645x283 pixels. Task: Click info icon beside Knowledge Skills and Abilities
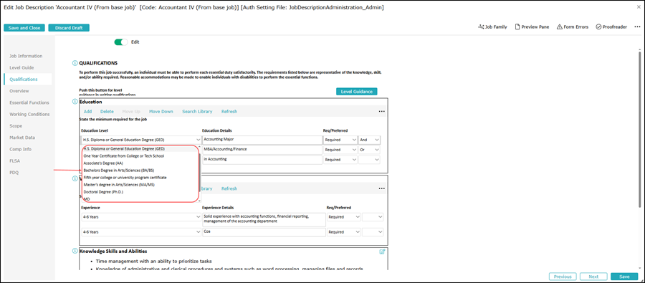75,251
